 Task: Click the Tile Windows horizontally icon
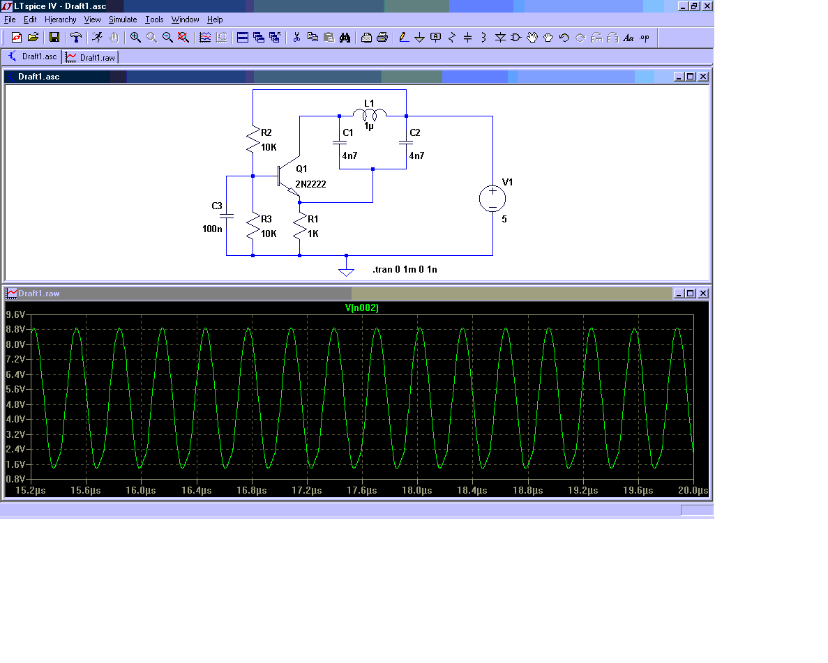pyautogui.click(x=243, y=38)
